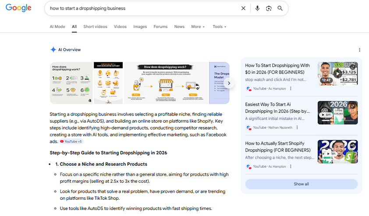Open the orange storefront dropshipping diagram image
This screenshot has width=369, height=216.
pyautogui.click(x=166, y=83)
